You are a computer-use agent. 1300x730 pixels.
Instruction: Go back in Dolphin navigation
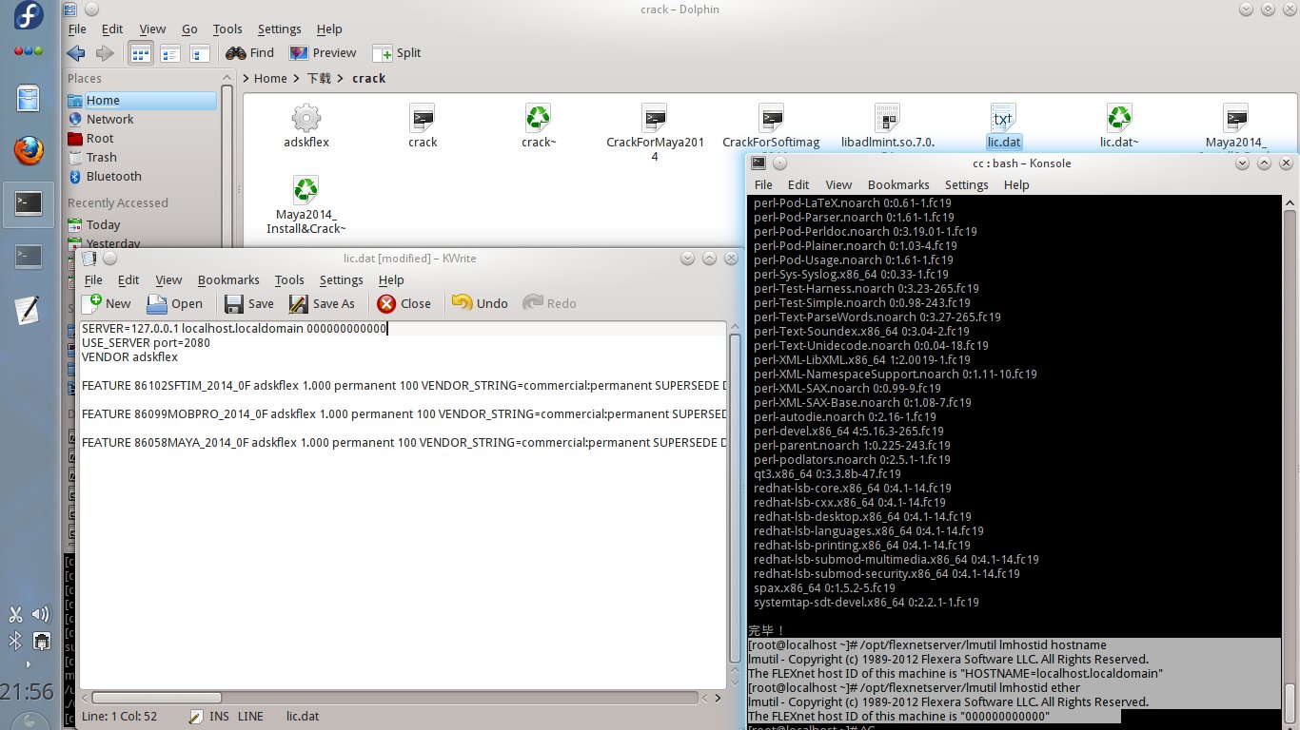(76, 53)
